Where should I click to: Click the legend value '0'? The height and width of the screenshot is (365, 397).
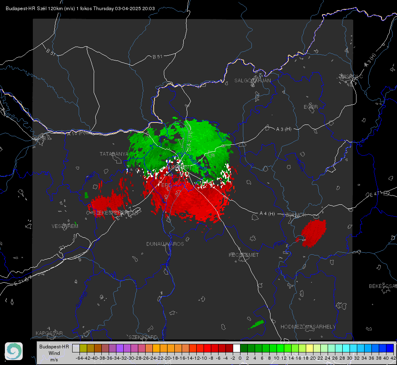click(240, 358)
